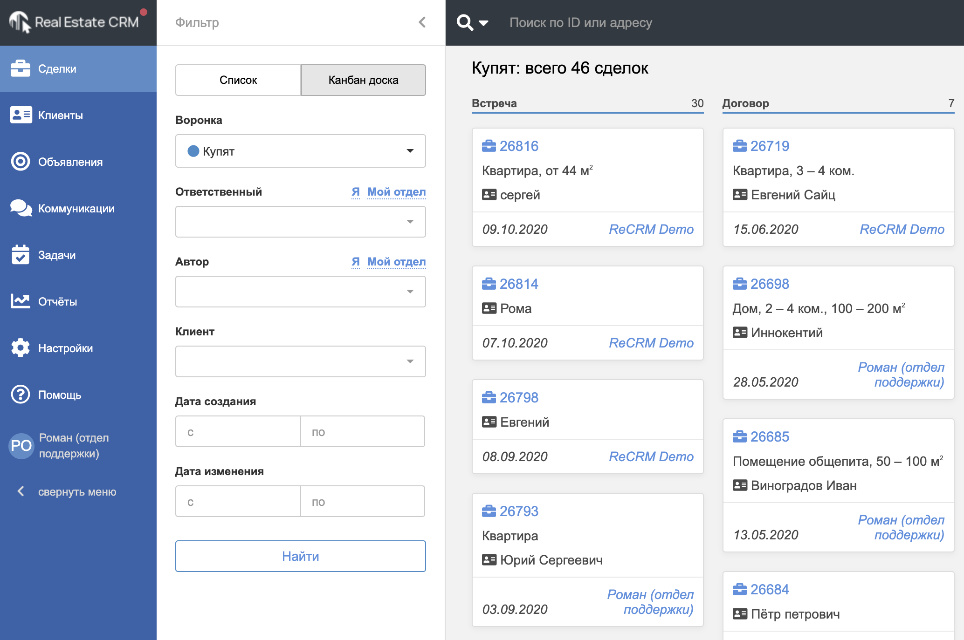Viewport: 964px width, 640px height.
Task: Click client card icon next to сергей
Action: pos(489,195)
